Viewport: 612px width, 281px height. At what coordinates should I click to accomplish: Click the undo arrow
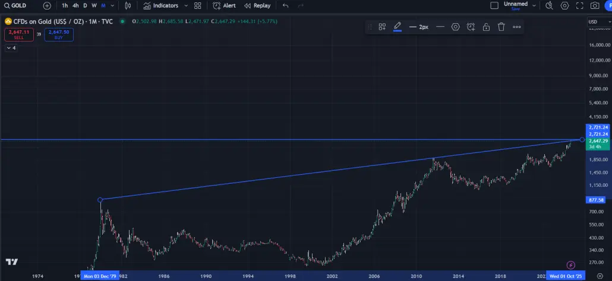coord(286,5)
